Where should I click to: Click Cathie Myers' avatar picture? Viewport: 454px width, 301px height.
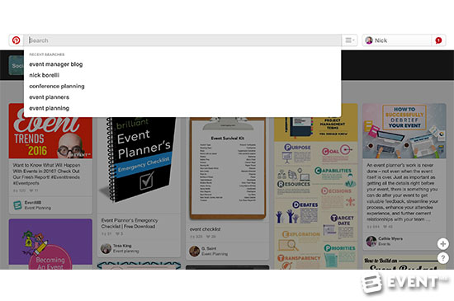point(371,241)
